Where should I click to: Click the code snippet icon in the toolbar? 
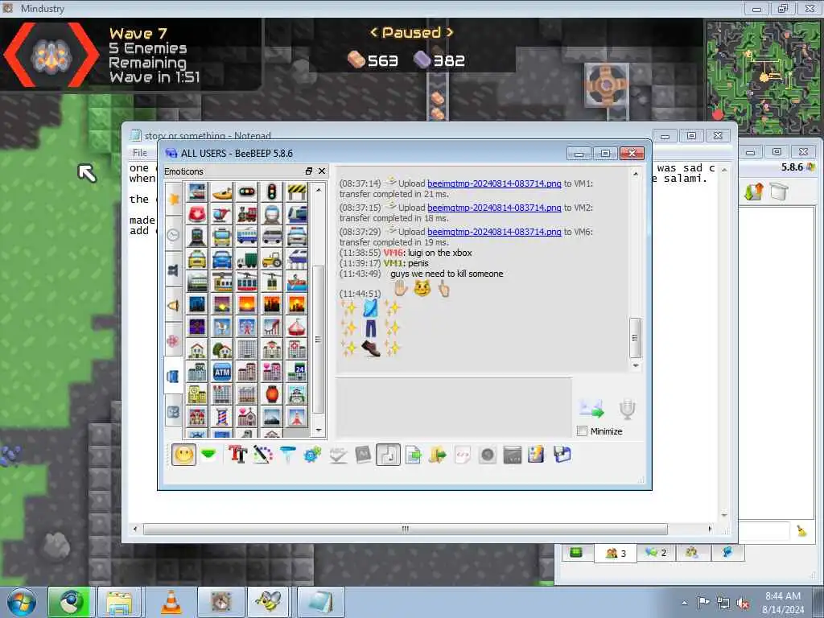pyautogui.click(x=463, y=455)
